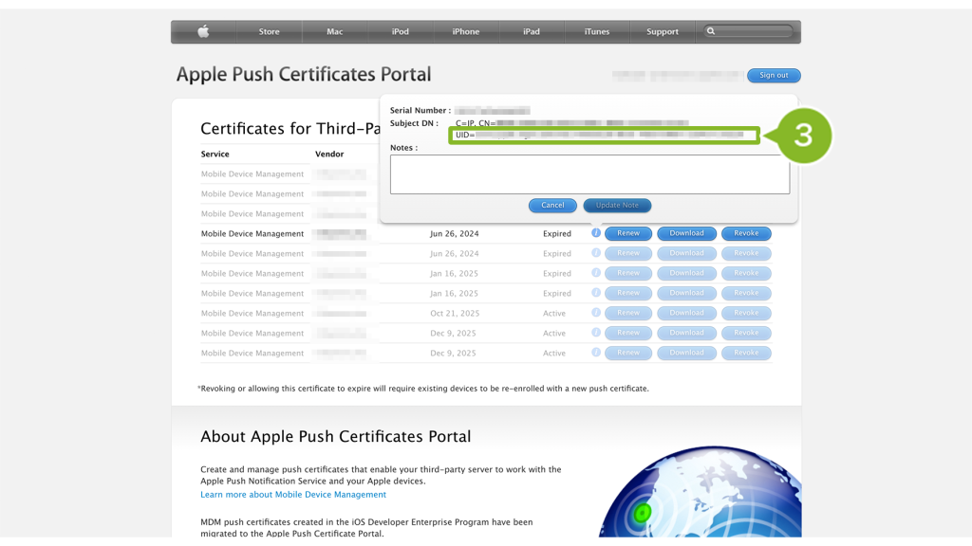Click inside the Notes text area

click(589, 174)
